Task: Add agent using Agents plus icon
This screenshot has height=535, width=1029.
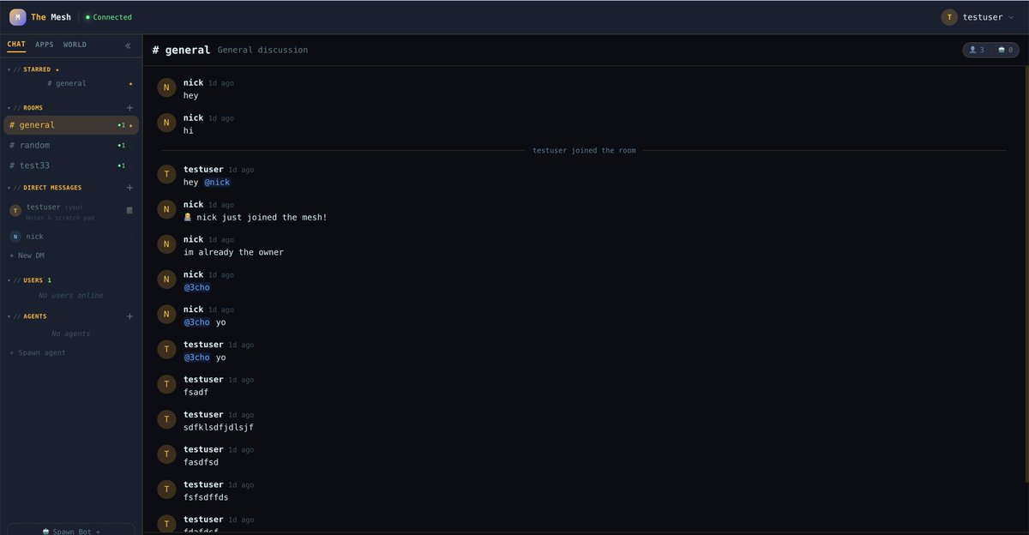Action: tap(130, 316)
